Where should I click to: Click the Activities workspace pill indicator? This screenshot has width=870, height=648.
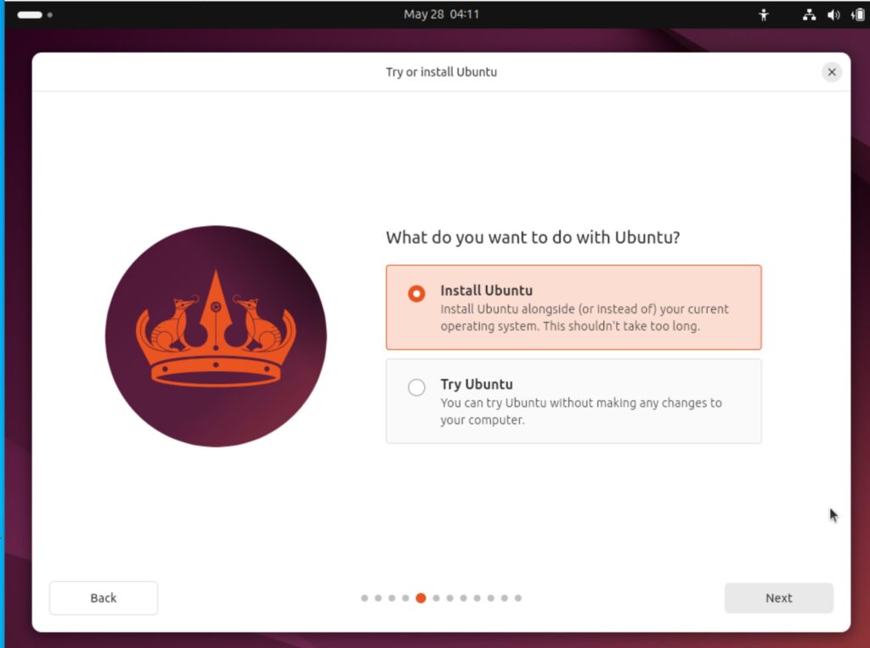[x=30, y=15]
